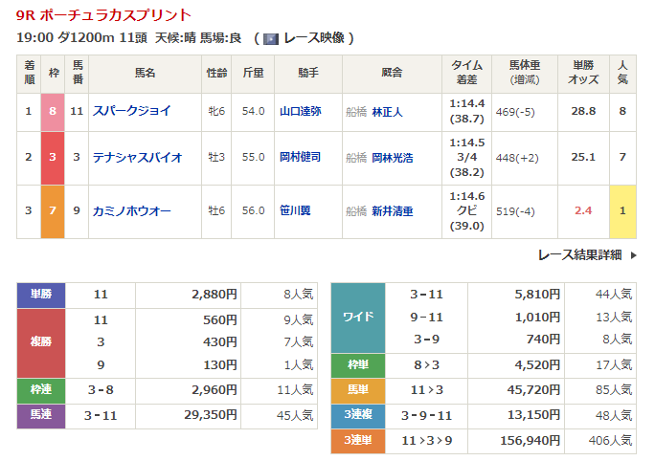The width and height of the screenshot is (655, 461).
Task: Select the ワイド payout label
Action: 357,318
